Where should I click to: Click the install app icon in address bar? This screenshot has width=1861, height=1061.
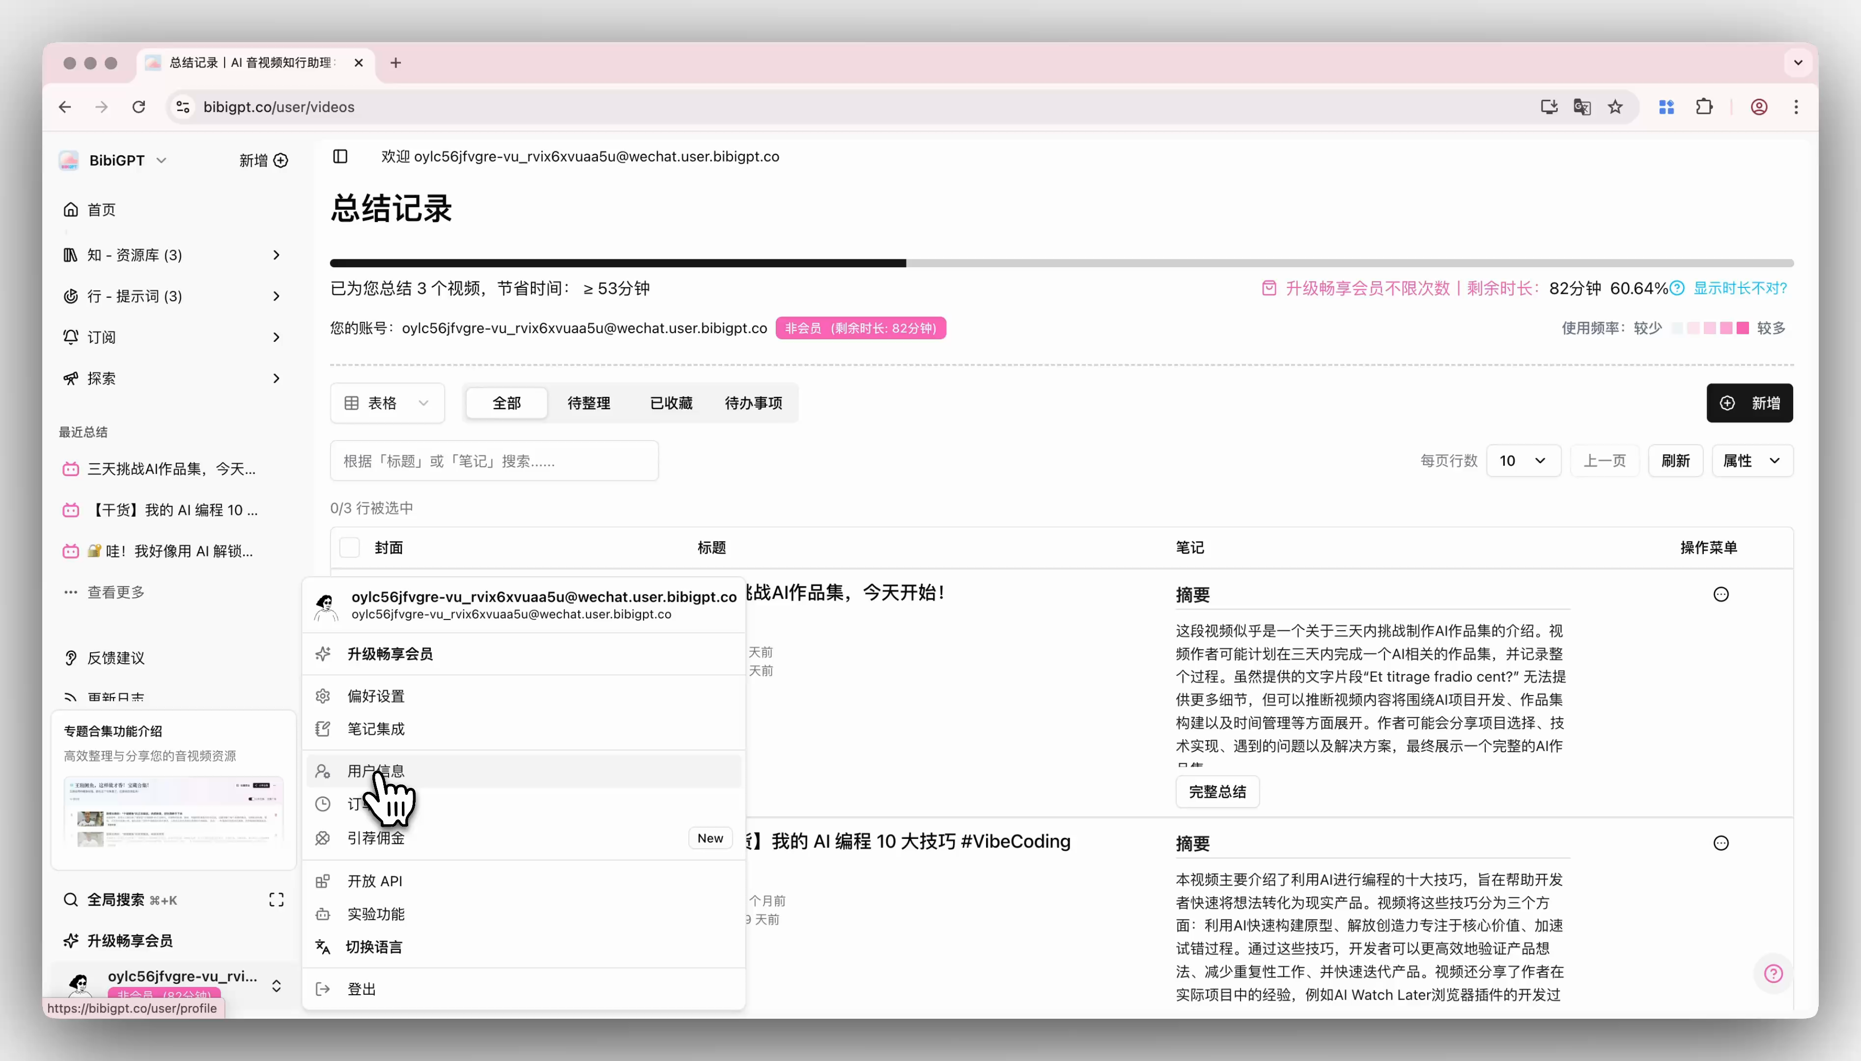(x=1549, y=107)
